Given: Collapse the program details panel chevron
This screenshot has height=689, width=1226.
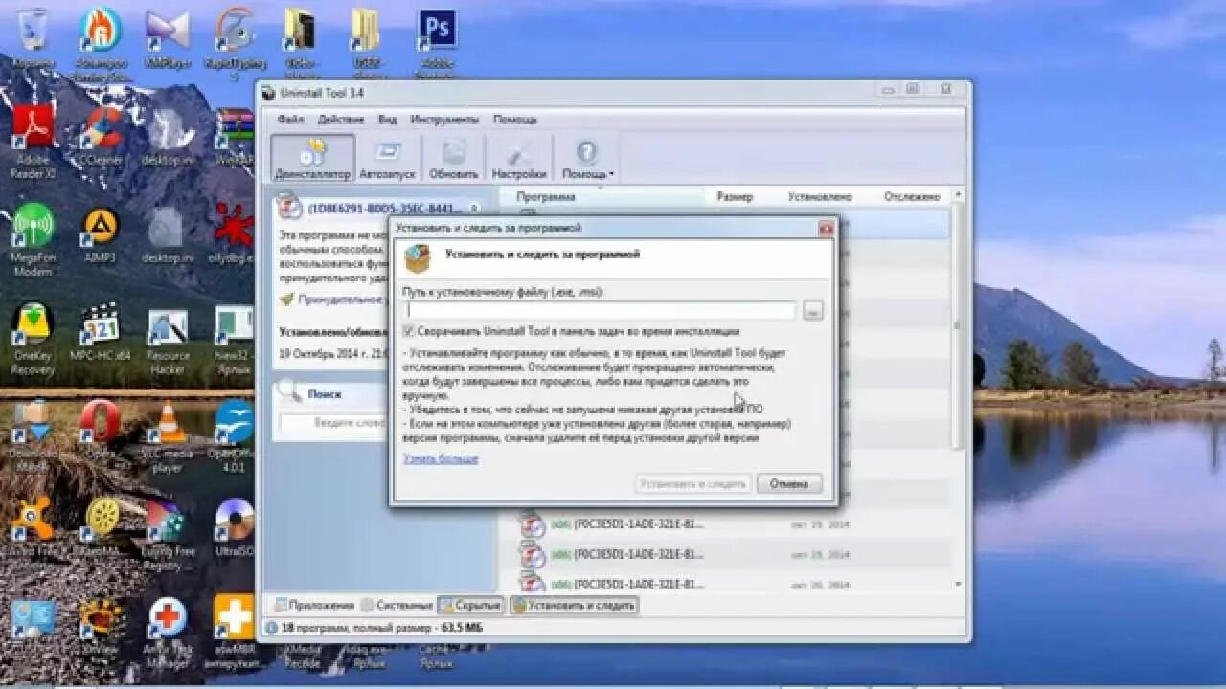Looking at the screenshot, I should click(x=473, y=209).
